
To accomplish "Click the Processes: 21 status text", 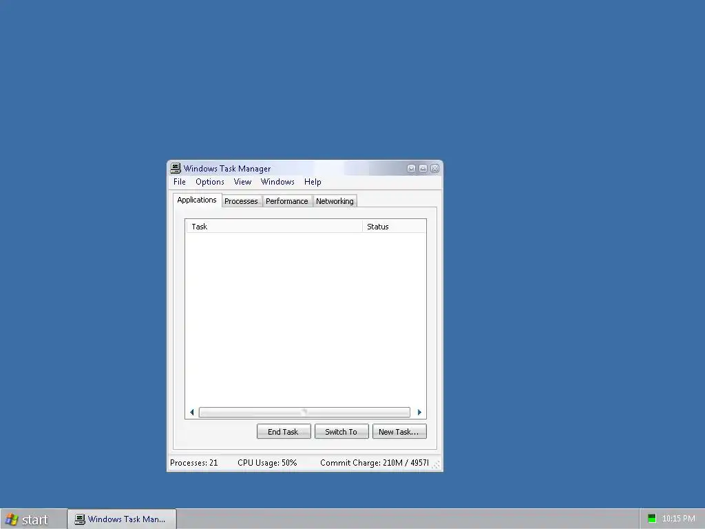I will [193, 462].
